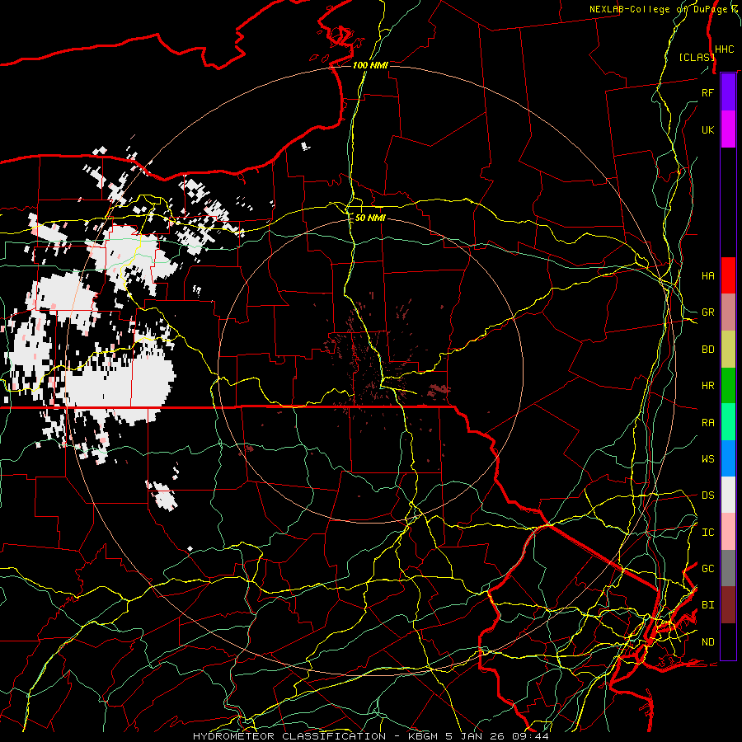The height and width of the screenshot is (742, 742).
Task: Click the 'HYDROMETEOR CLASSIFICATION' title text
Action: [289, 736]
